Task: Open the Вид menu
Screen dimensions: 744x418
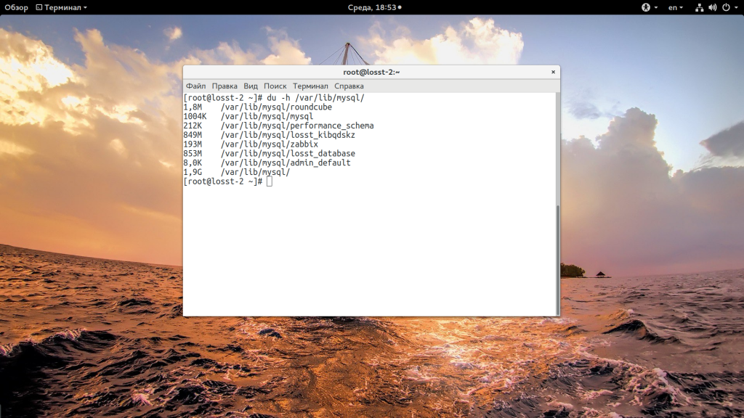Action: point(251,86)
